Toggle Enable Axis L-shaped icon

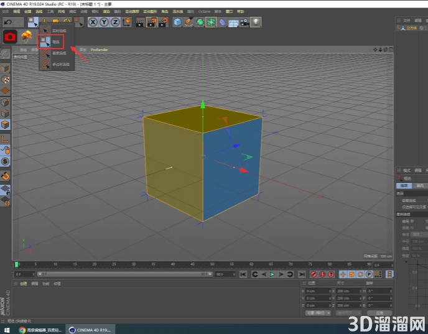pos(5,139)
